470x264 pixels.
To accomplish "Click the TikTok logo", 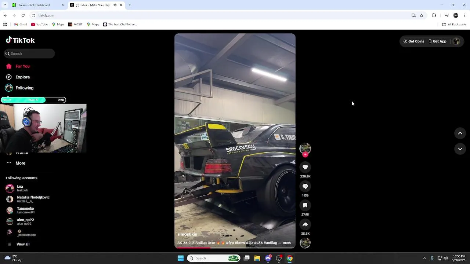I will coord(20,40).
